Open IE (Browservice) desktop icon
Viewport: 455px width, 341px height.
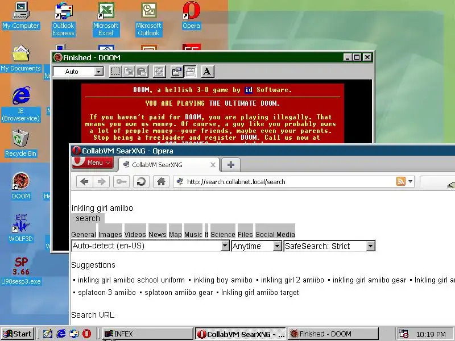(21, 104)
